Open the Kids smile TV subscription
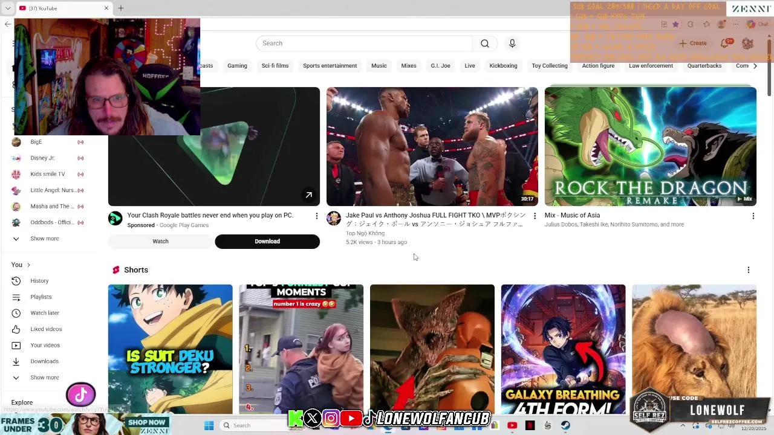 pyautogui.click(x=48, y=174)
